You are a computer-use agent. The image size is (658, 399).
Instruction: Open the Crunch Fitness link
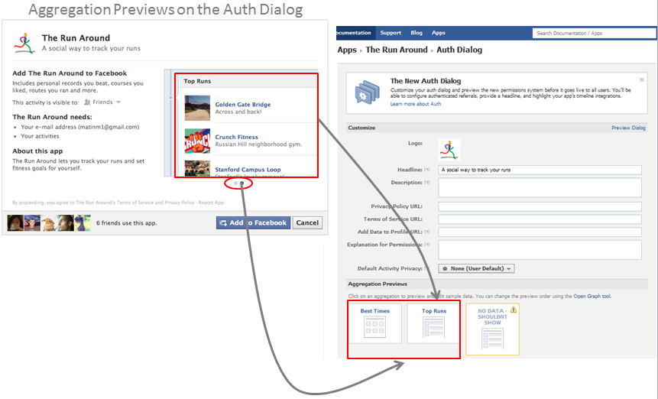236,137
